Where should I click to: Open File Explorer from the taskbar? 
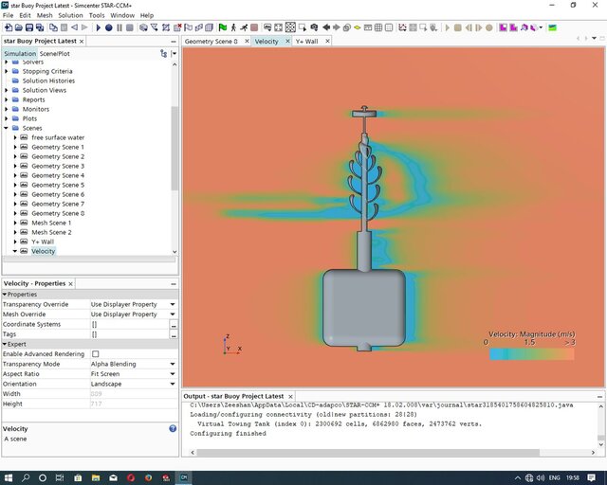96,477
